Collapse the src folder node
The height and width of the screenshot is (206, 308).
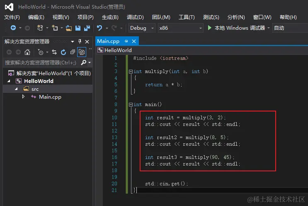[16, 89]
